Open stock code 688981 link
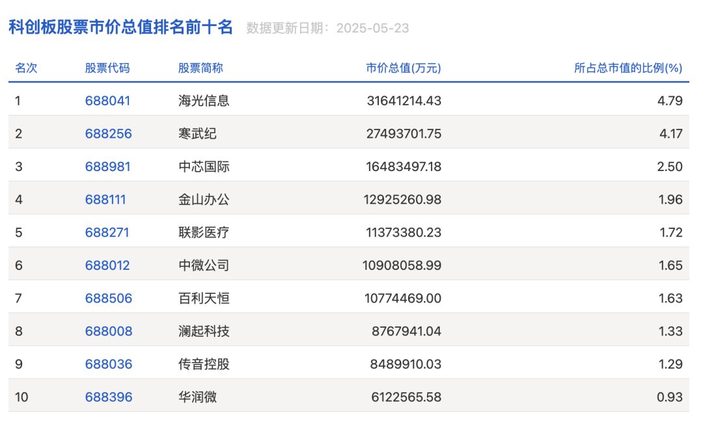This screenshot has height=424, width=703. point(107,166)
